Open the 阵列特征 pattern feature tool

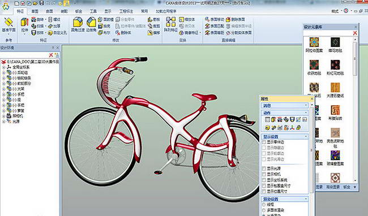tap(171, 25)
